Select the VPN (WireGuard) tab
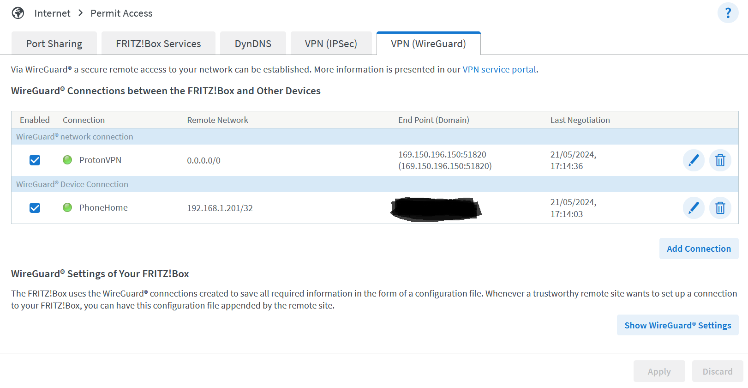Image resolution: width=748 pixels, height=388 pixels. tap(428, 43)
